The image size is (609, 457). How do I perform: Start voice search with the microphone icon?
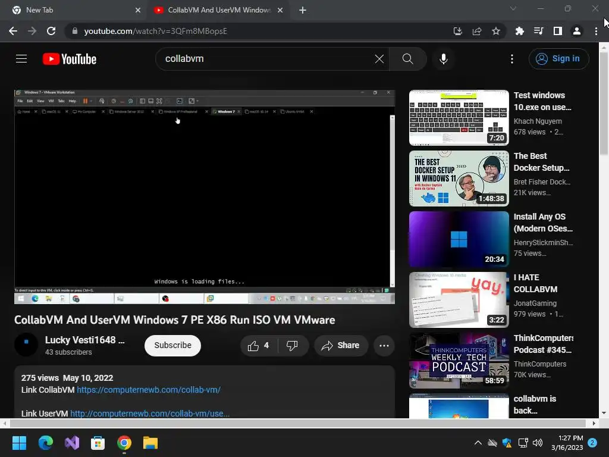(x=443, y=59)
